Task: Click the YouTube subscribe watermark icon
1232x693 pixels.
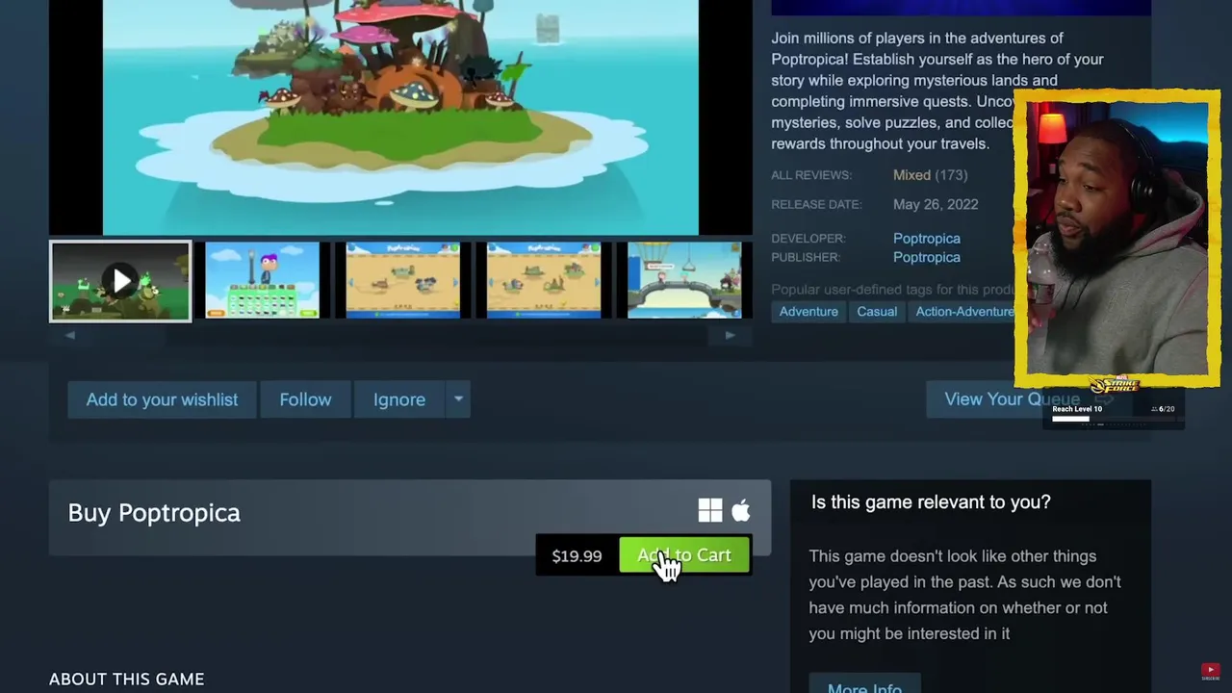Action: point(1210,672)
